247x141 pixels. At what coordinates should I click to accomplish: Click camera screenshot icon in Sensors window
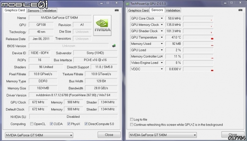(240, 10)
